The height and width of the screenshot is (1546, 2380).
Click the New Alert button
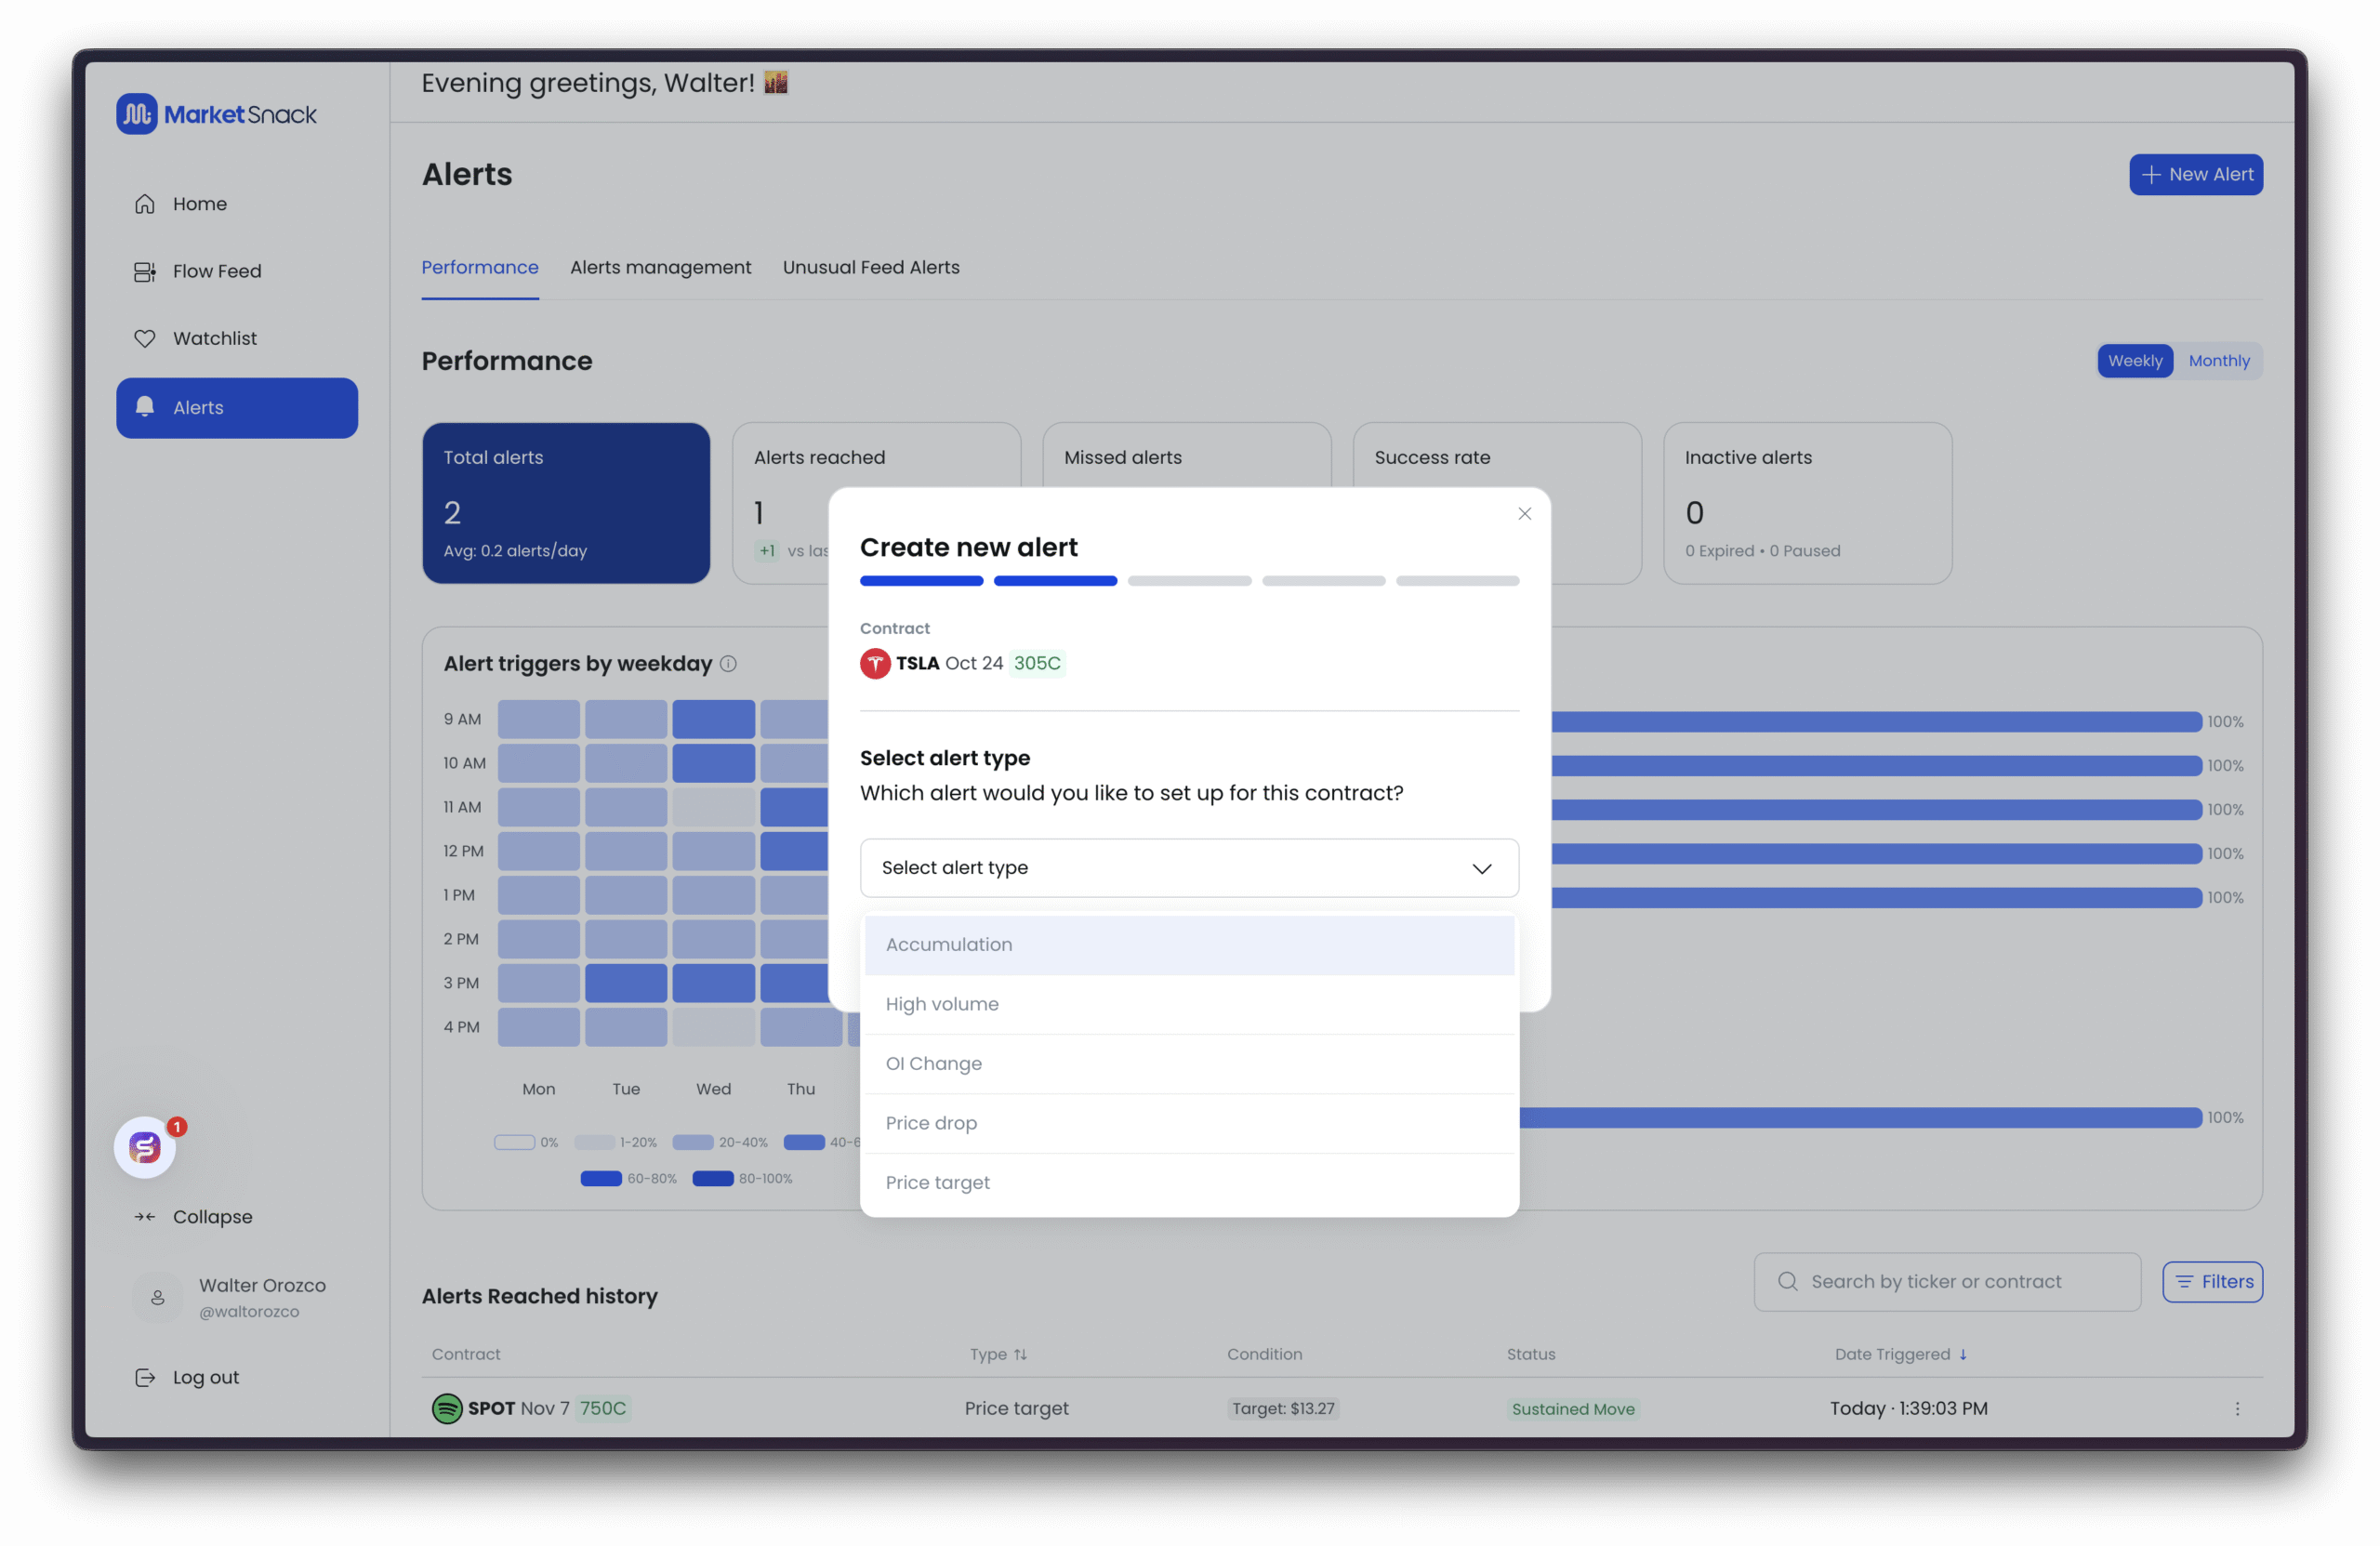(x=2195, y=175)
